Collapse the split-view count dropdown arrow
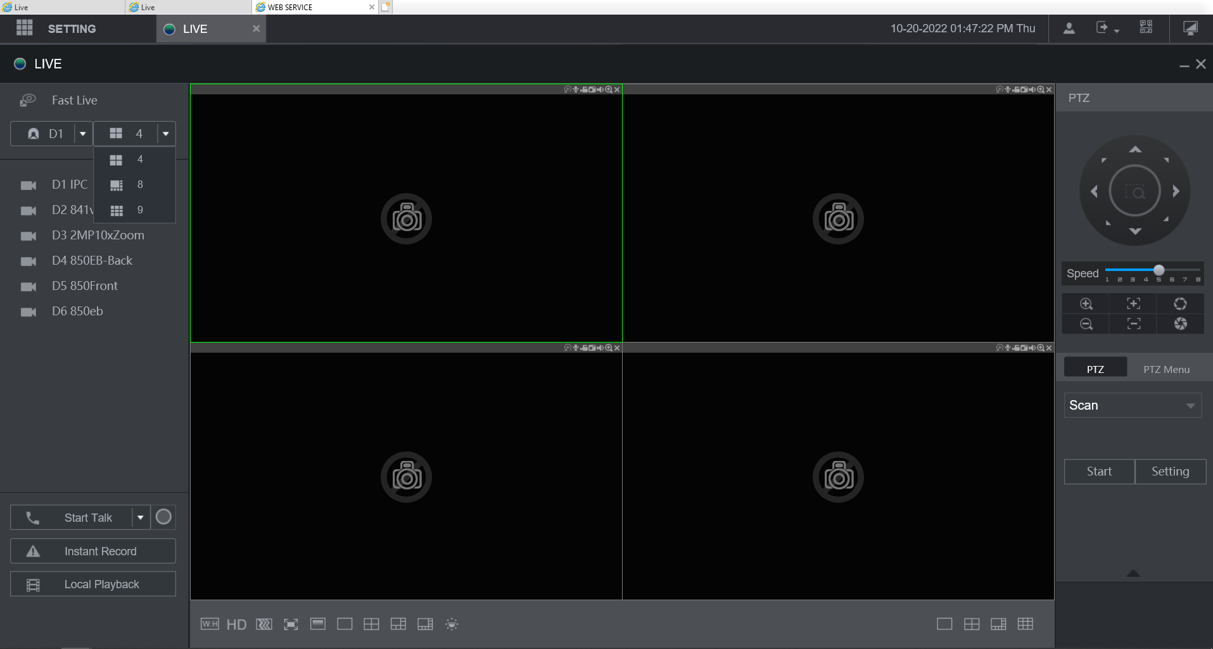 [166, 134]
